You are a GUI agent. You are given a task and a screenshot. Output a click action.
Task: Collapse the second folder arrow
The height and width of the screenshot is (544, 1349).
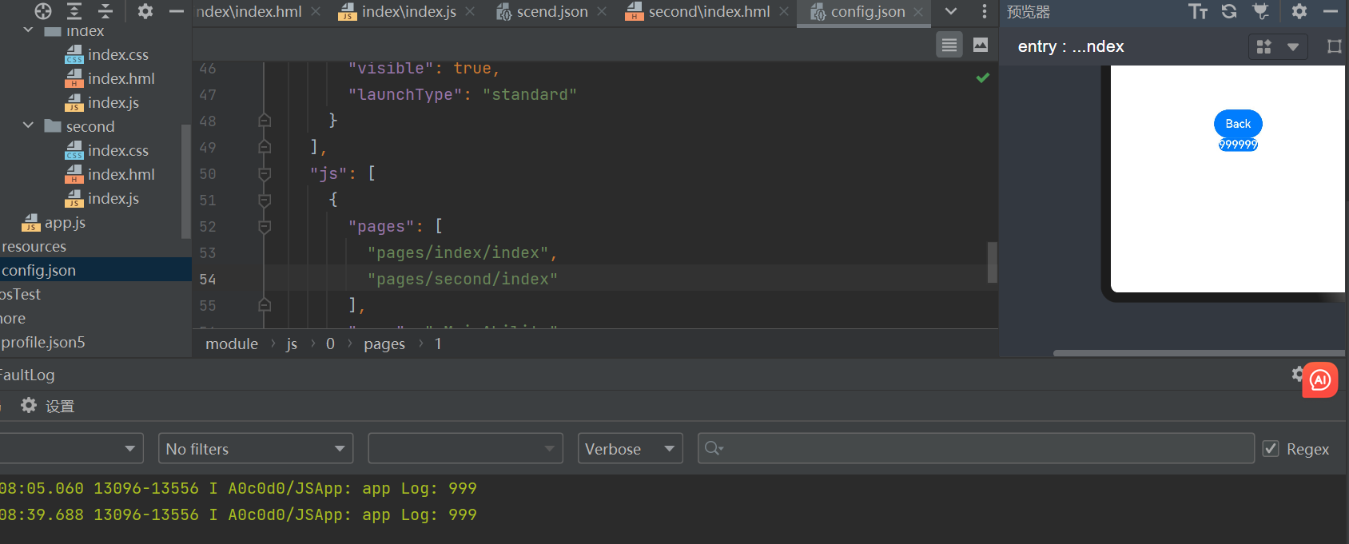coord(28,125)
